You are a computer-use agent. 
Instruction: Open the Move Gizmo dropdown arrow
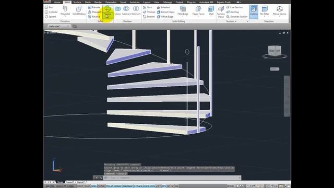point(280,16)
